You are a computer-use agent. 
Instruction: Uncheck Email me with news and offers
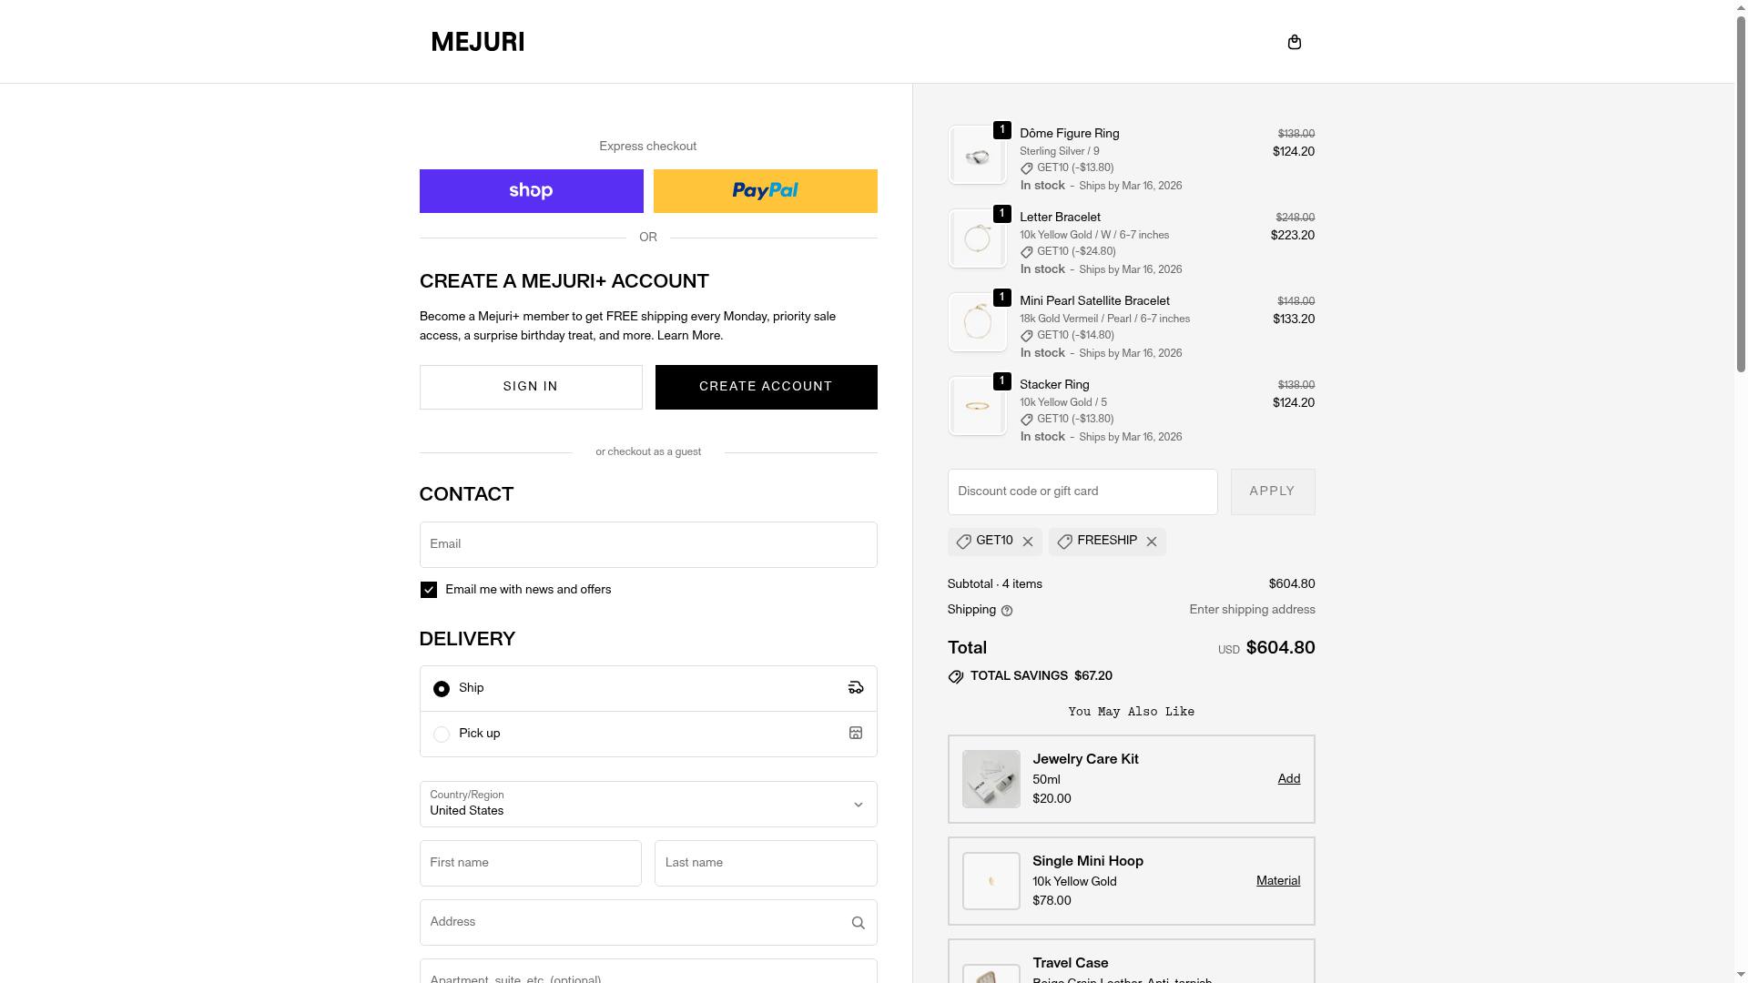tap(429, 590)
